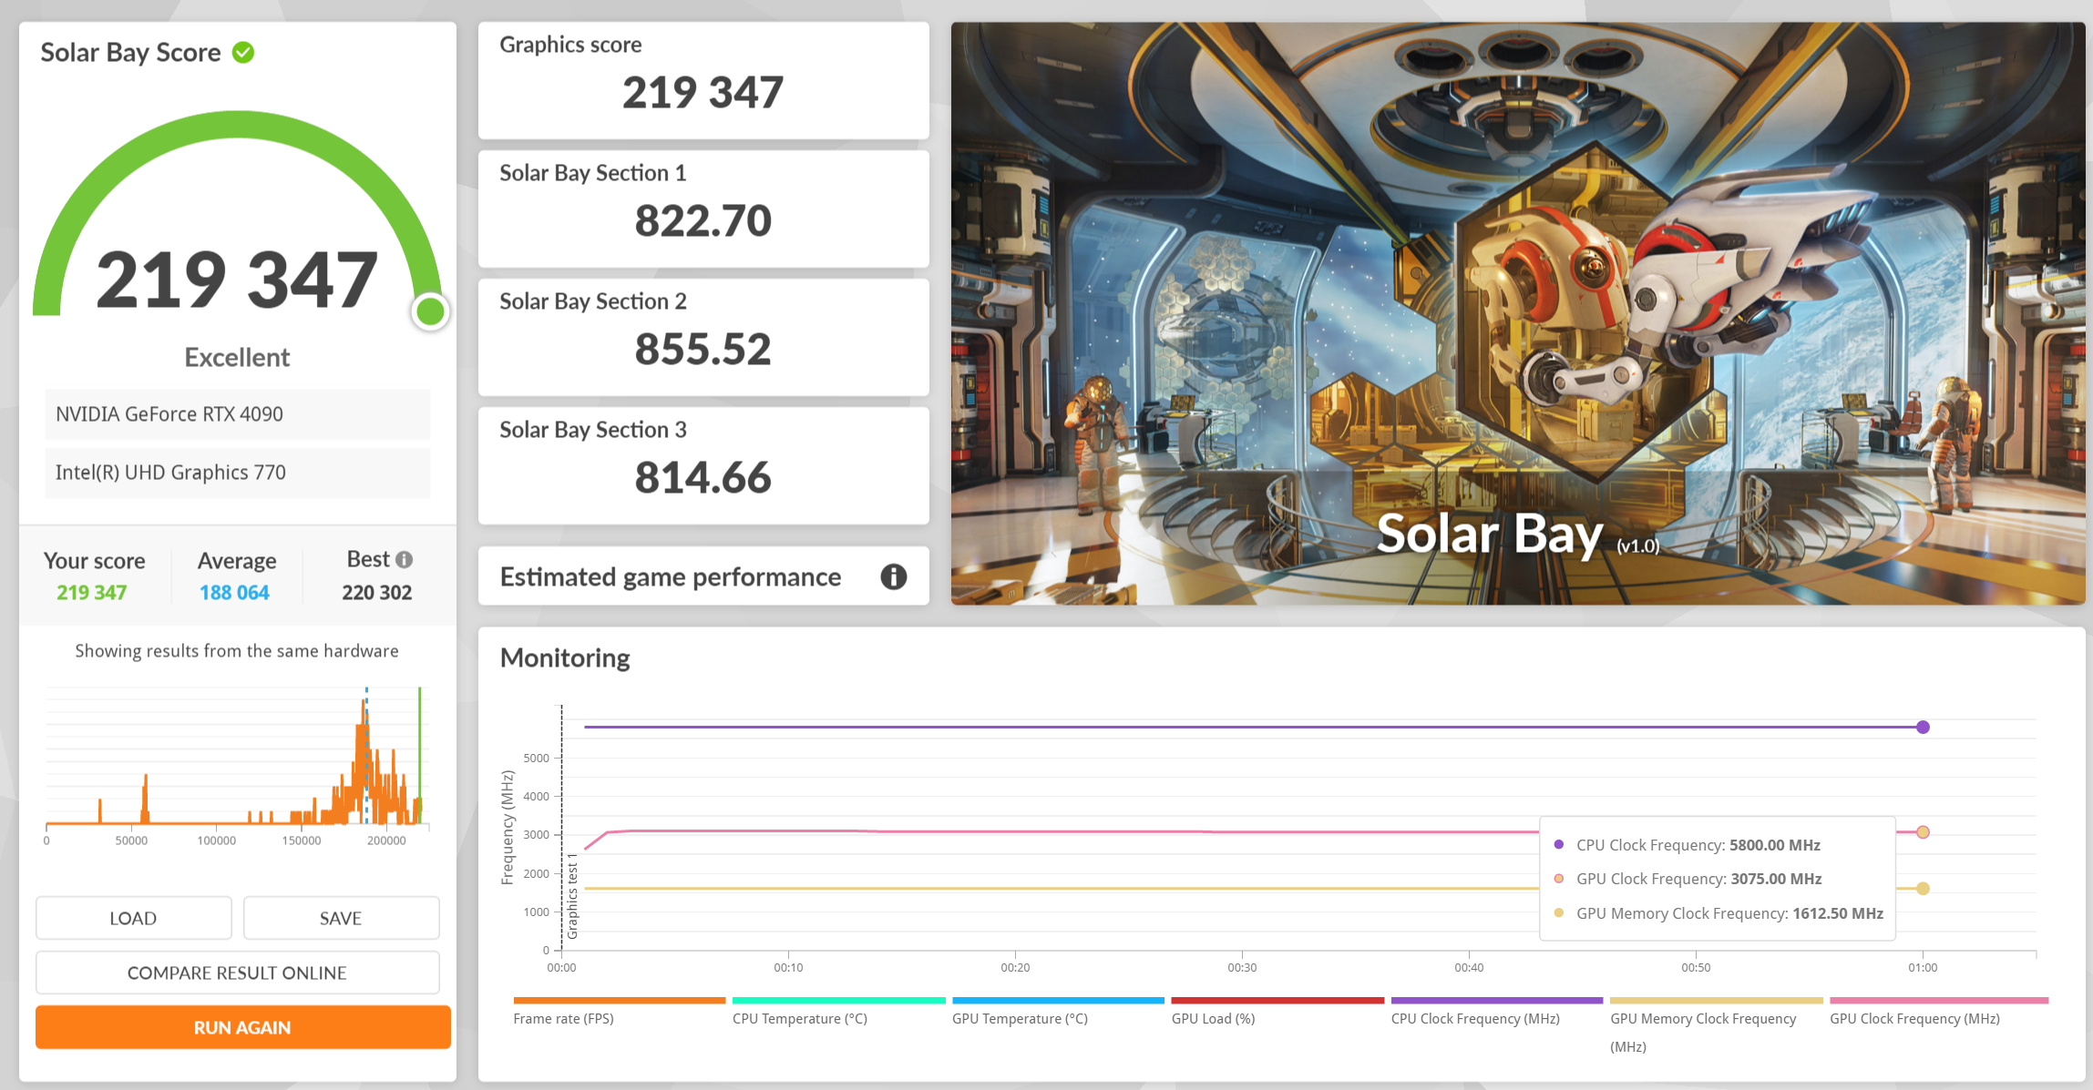
Task: Click the Solar Bay preview image
Action: [1518, 313]
